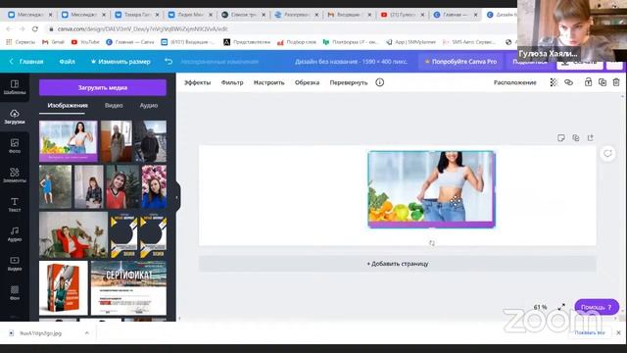Viewport: 627px width, 353px height.
Task: Open the Background sidebar panel
Action: [15, 292]
